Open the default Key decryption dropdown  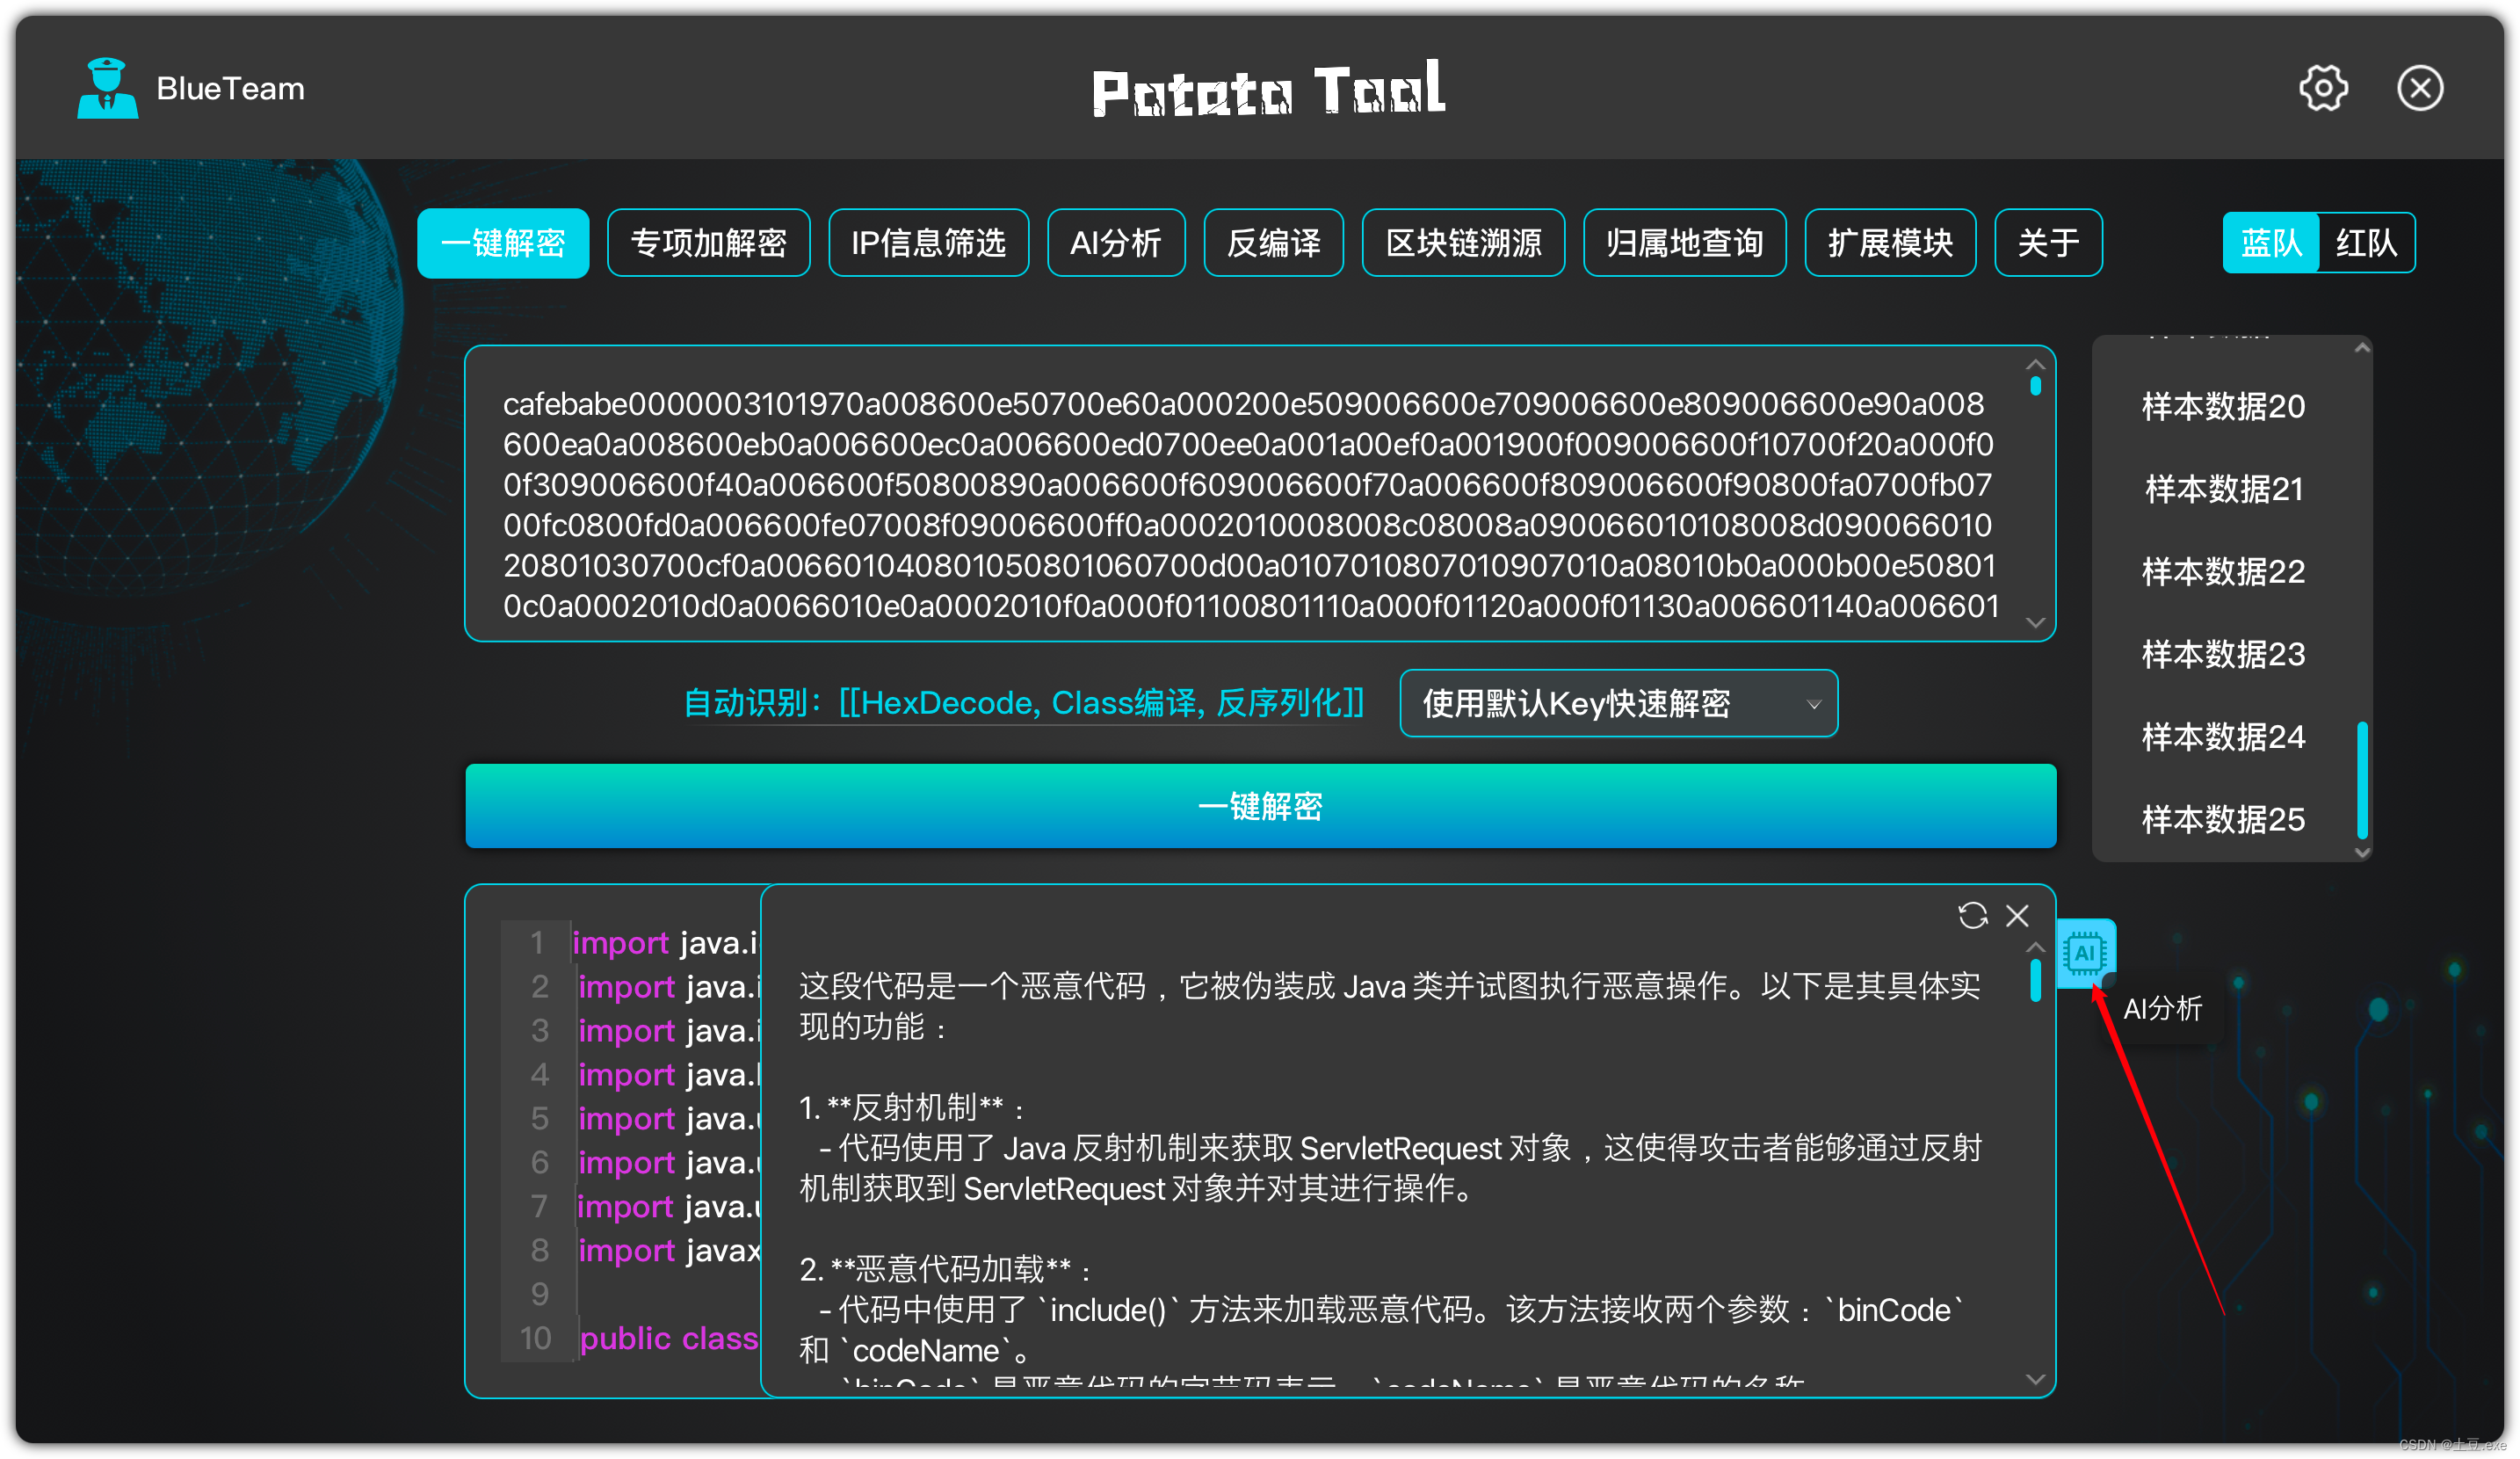1617,703
